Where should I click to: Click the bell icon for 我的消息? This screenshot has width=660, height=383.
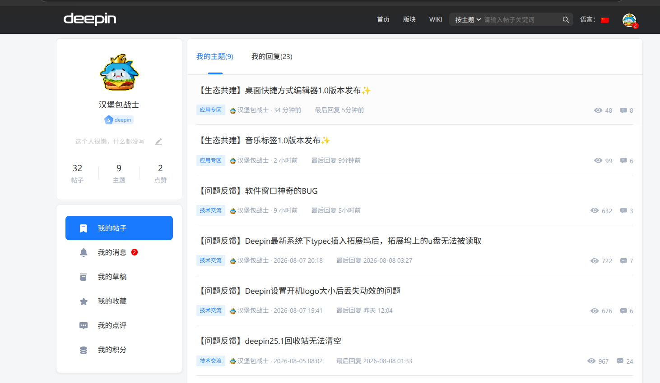click(x=84, y=252)
